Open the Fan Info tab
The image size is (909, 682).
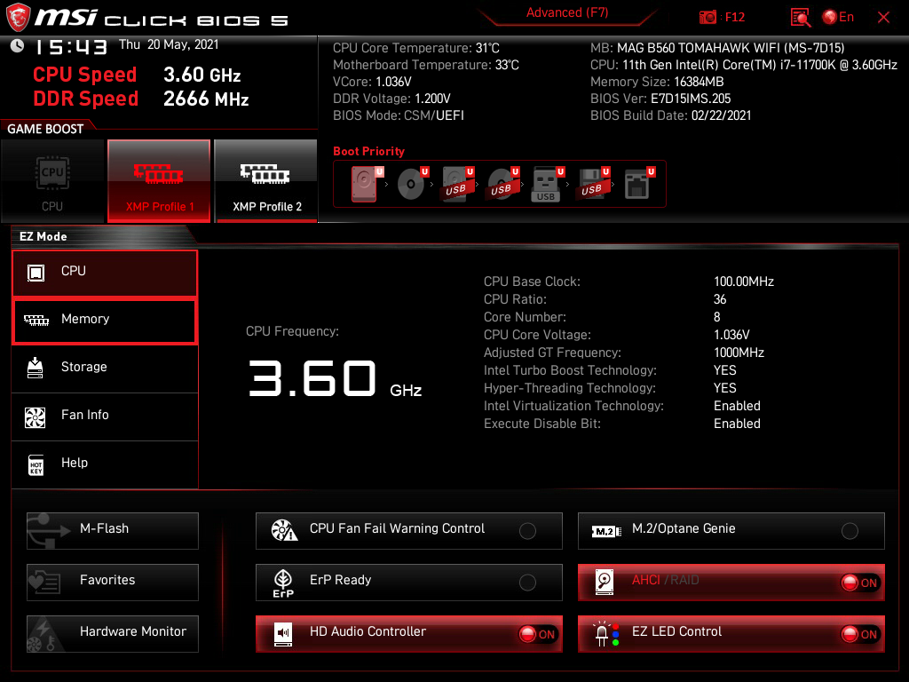[105, 416]
